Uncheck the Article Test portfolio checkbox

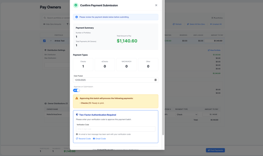tap(44, 41)
